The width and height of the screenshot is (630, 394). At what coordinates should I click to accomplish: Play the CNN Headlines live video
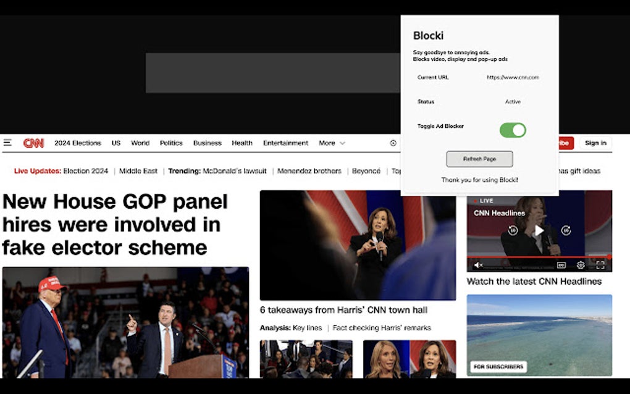click(x=539, y=230)
